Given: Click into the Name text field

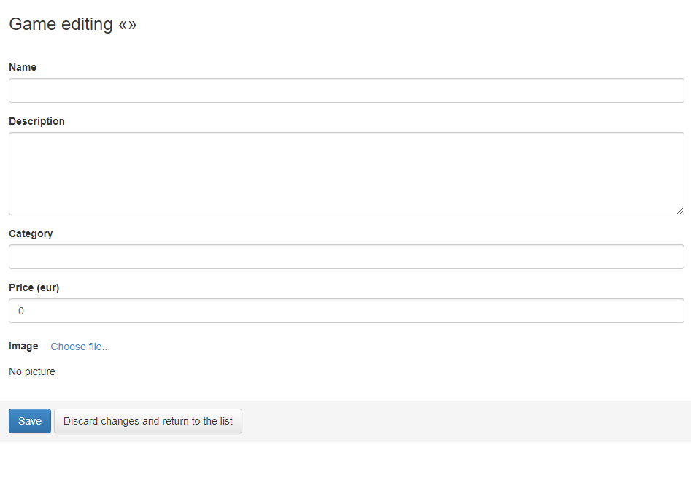Looking at the screenshot, I should (347, 90).
